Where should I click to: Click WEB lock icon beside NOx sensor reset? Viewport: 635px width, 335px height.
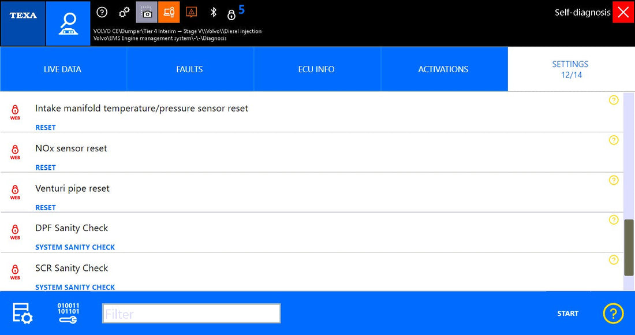pyautogui.click(x=15, y=152)
